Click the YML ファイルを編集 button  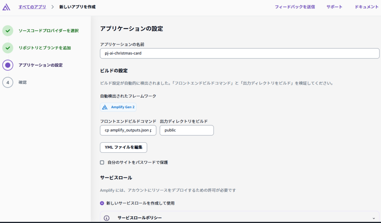tap(124, 148)
